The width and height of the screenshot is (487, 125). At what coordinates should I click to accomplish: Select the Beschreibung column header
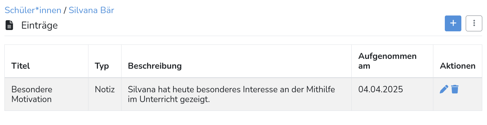(155, 66)
